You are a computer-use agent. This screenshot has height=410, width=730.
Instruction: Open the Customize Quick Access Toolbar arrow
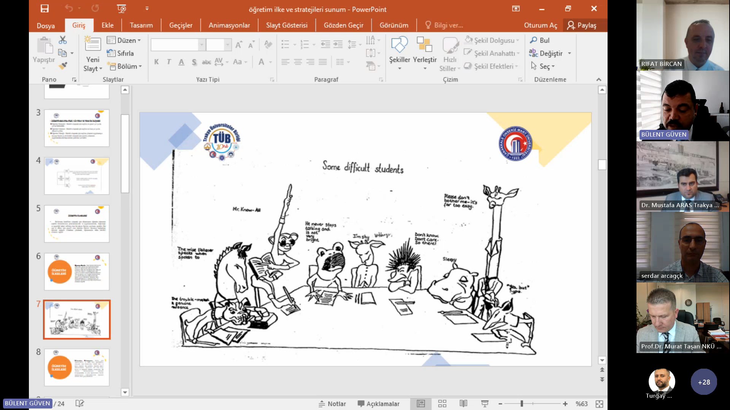point(147,8)
